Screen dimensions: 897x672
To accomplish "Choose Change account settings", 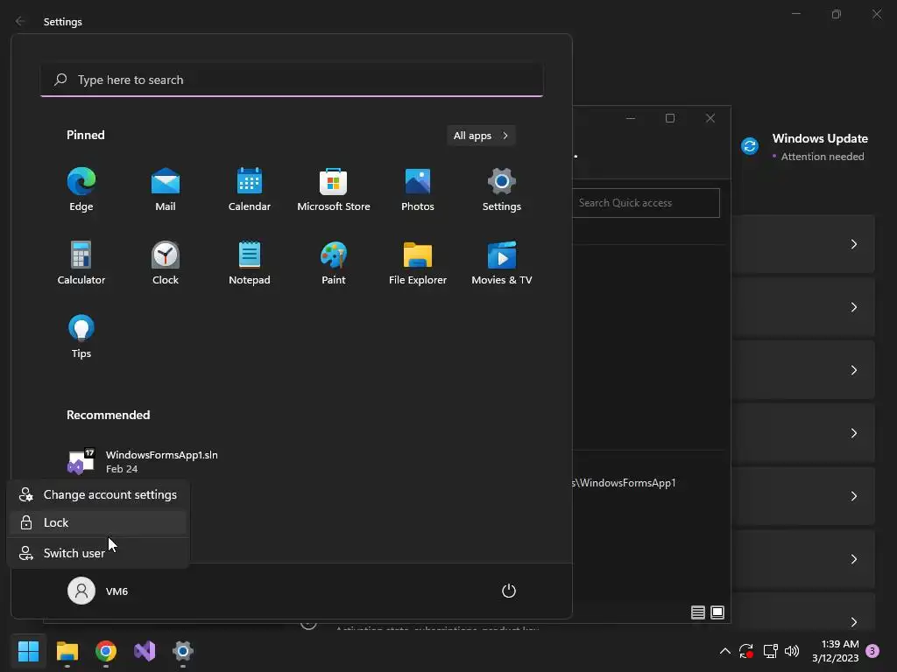I will pyautogui.click(x=98, y=495).
